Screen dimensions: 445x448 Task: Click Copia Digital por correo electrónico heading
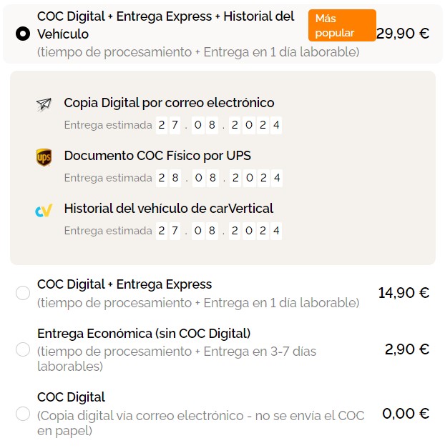click(169, 103)
